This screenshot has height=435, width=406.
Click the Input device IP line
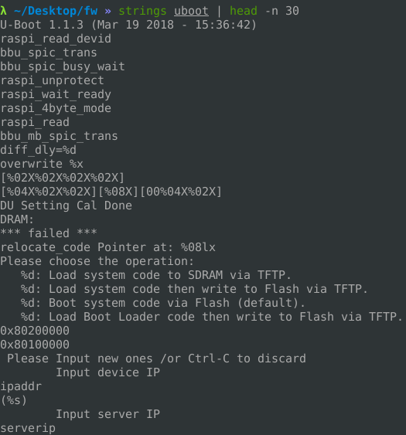click(108, 372)
